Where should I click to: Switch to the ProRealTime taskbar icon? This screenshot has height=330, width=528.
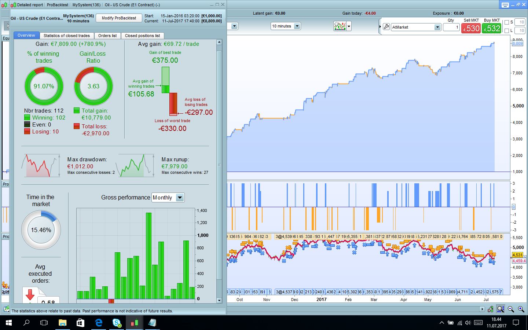point(134,323)
